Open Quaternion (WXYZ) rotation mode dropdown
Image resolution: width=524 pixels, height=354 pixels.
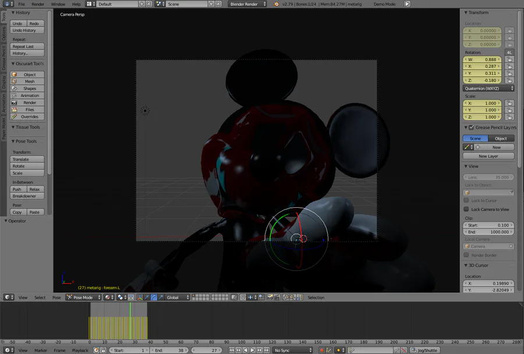coord(488,88)
